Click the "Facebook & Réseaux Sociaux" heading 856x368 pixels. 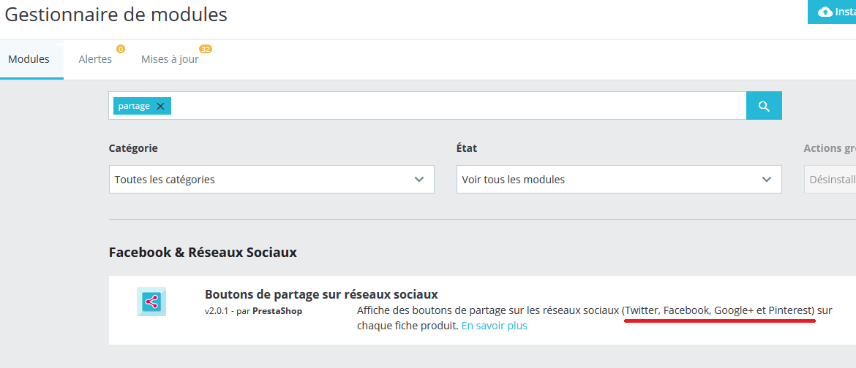(x=203, y=252)
